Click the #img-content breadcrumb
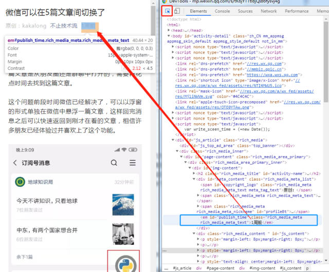Screen dimensions: 329x272 (262, 268)
